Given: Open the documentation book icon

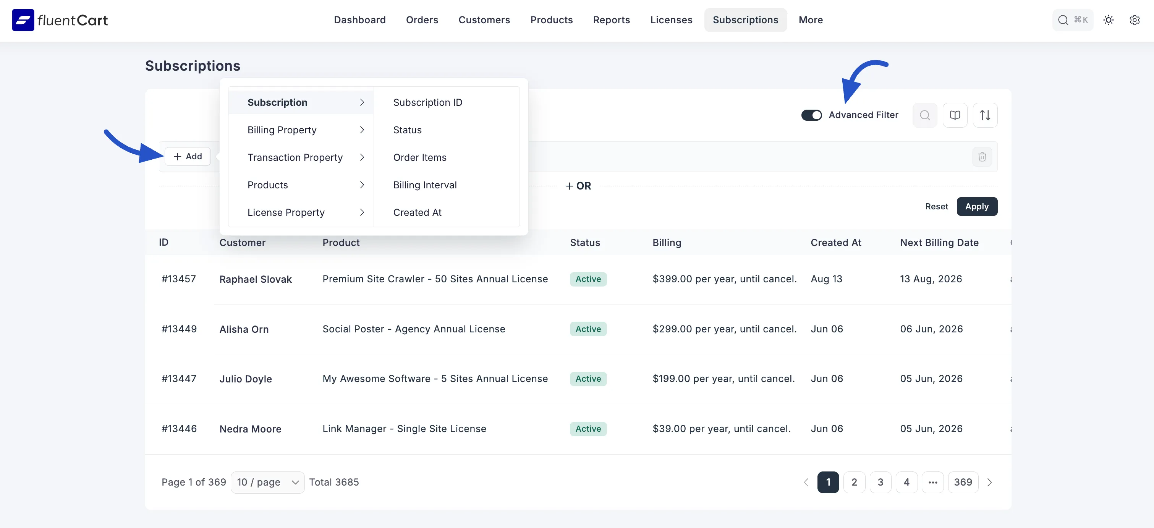Looking at the screenshot, I should 955,115.
